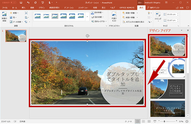Image resolution: width=191 pixels, height=124 pixels.
Task: Toggle the AutoSave switch
Action: (13, 3)
